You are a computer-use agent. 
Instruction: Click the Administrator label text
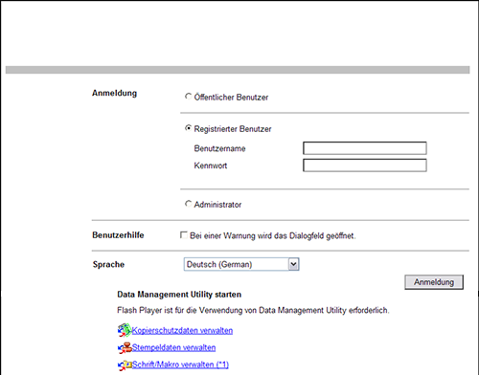coord(217,205)
